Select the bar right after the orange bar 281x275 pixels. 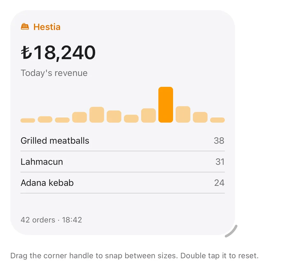[183, 114]
